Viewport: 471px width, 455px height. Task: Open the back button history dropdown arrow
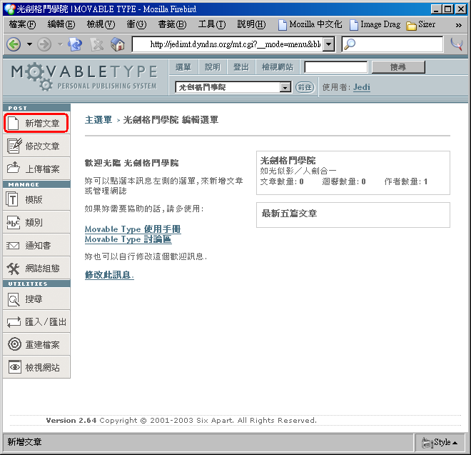click(29, 44)
